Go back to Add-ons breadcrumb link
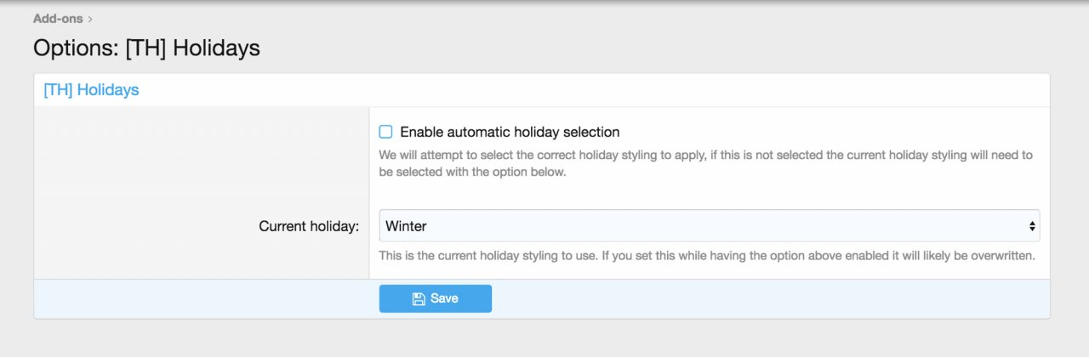Viewport: 1089px width, 357px height. pyautogui.click(x=58, y=18)
